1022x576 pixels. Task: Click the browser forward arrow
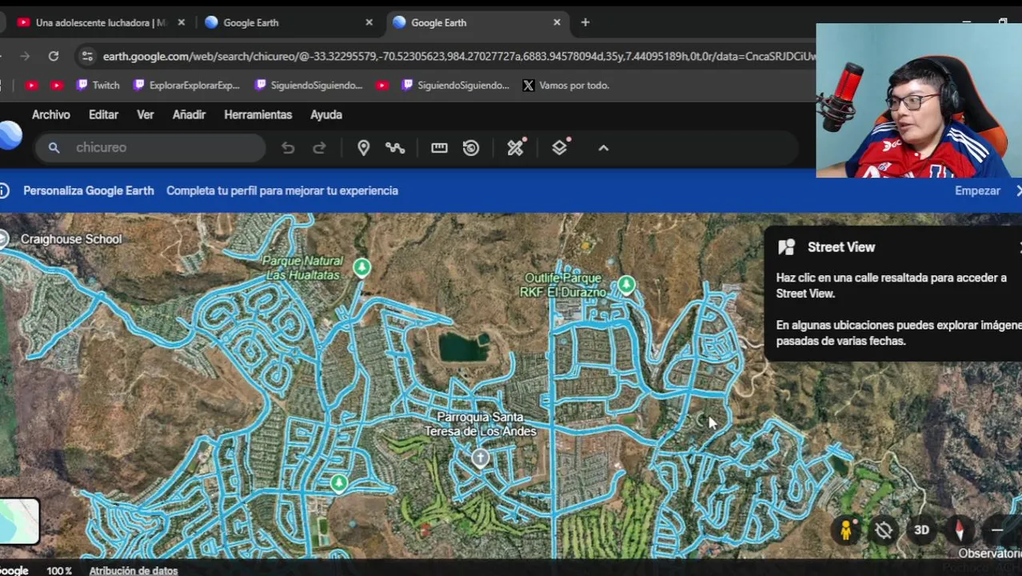point(25,56)
